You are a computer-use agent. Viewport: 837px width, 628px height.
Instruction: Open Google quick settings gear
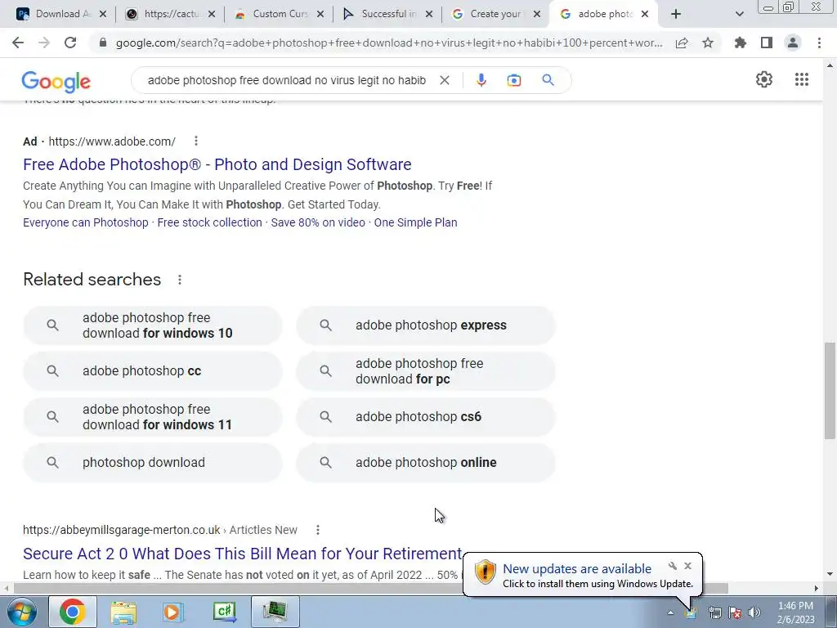(x=764, y=79)
